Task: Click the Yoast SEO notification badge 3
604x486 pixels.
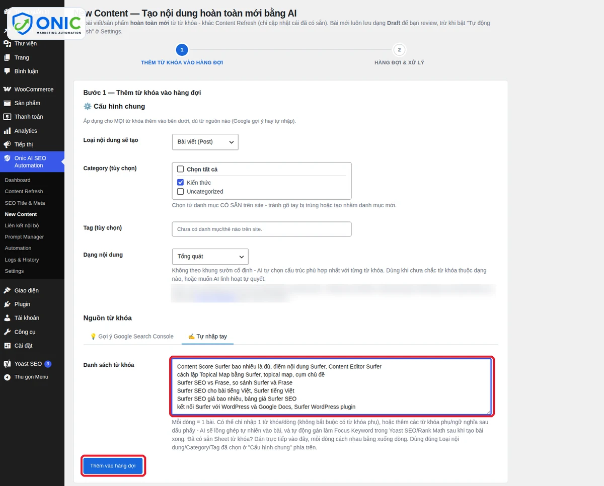Action: pyautogui.click(x=48, y=364)
